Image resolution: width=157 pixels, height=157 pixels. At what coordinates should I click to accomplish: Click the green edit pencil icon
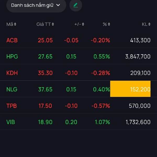(x=76, y=5)
